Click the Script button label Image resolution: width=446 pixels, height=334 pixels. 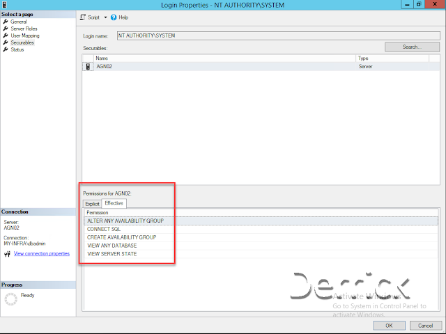(x=93, y=17)
